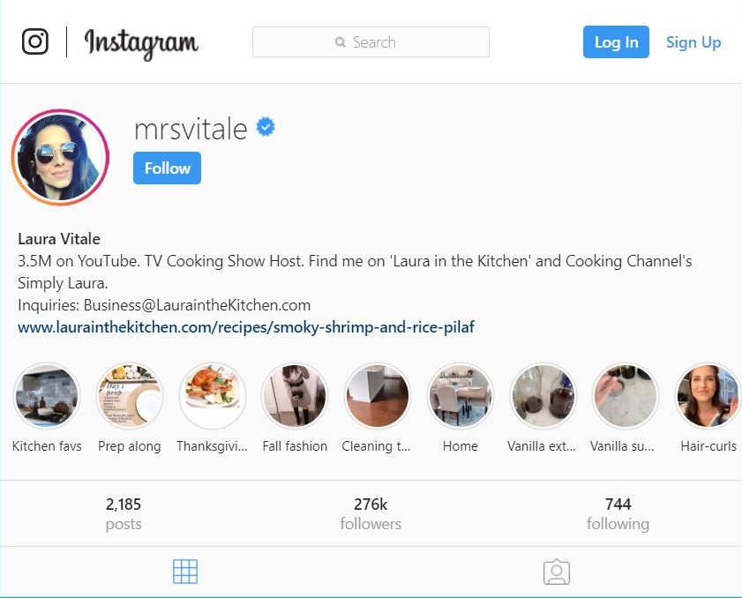Open the Fall fashion highlight
Image resolution: width=742 pixels, height=598 pixels.
coord(295,396)
